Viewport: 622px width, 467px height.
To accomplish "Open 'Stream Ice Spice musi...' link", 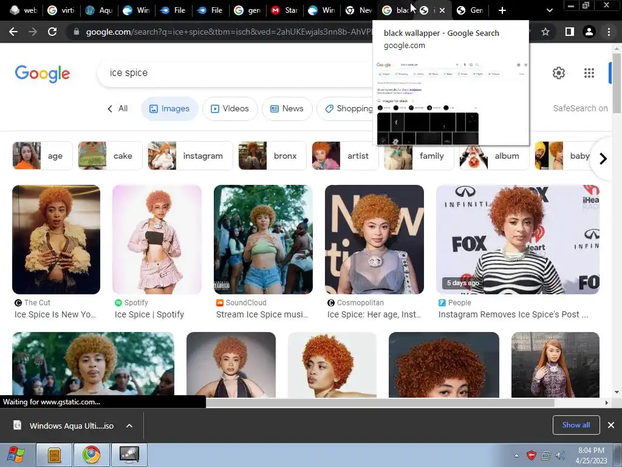I will (x=262, y=314).
